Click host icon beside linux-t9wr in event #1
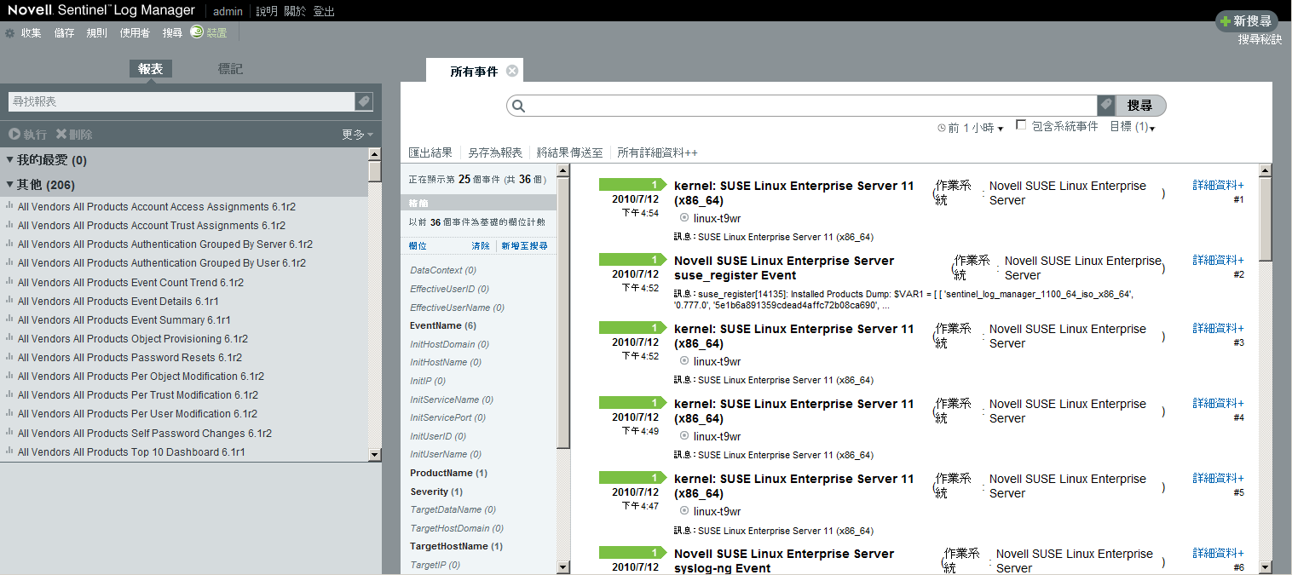 point(684,218)
